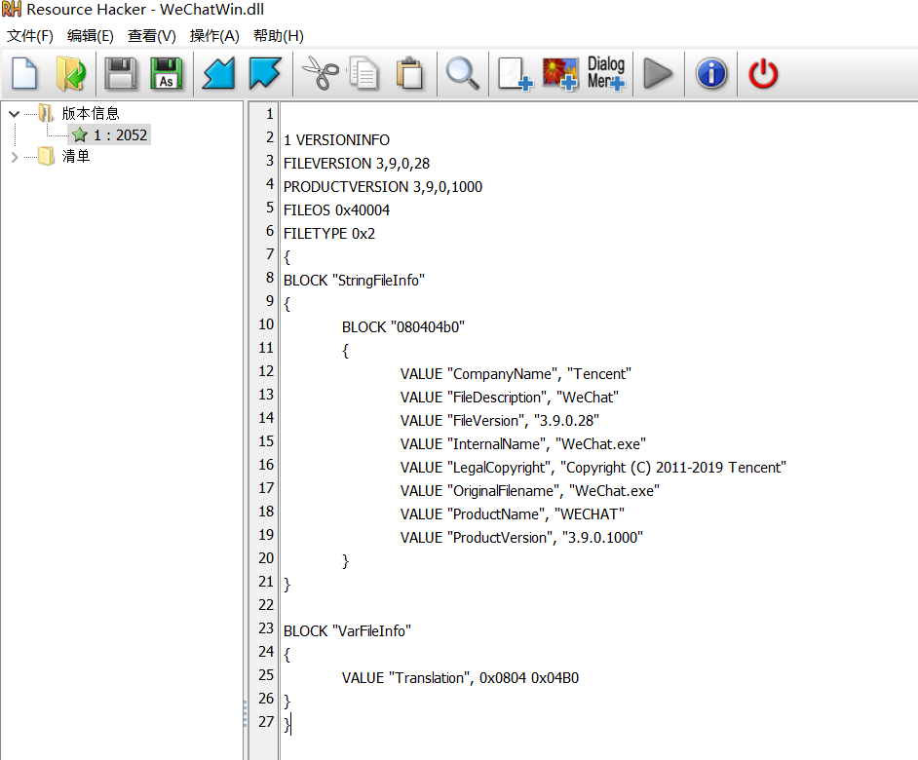Screen dimensions: 918x760
Task: Click the Add new blank resource icon
Action: 516,74
